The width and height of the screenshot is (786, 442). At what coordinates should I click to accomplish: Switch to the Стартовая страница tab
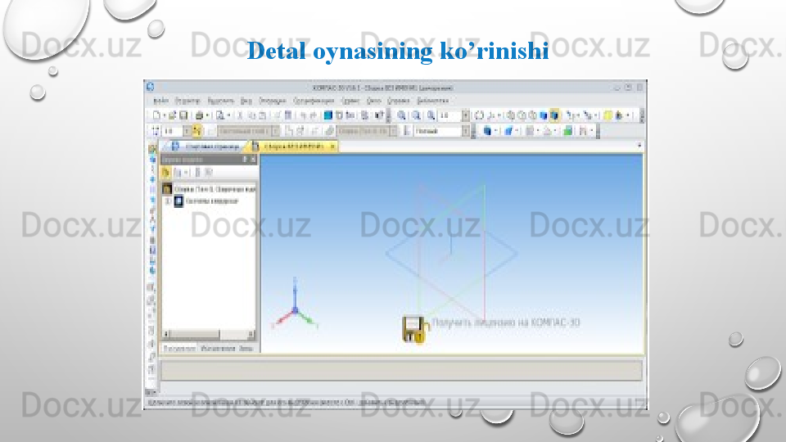205,147
